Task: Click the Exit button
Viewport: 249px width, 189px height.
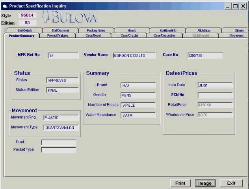Action: tap(231, 183)
